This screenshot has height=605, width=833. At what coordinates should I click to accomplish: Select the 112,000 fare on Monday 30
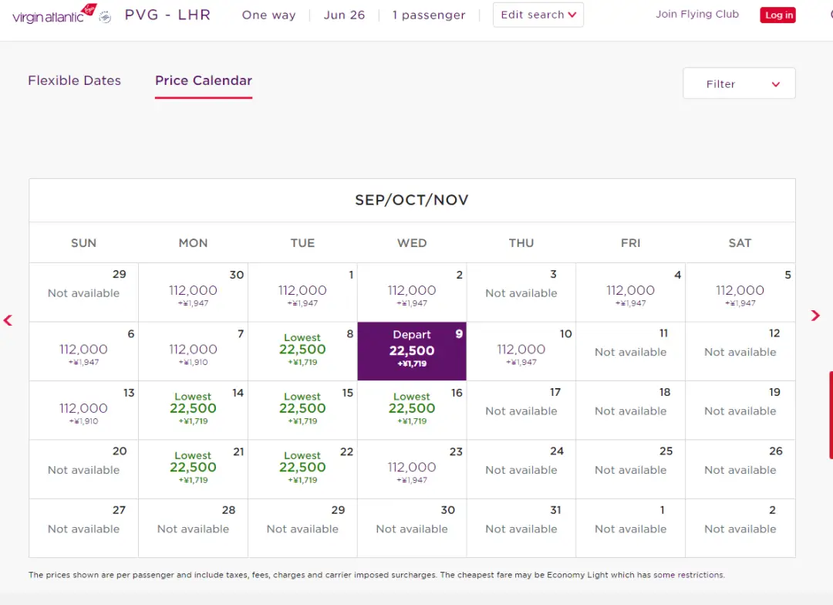pyautogui.click(x=193, y=292)
